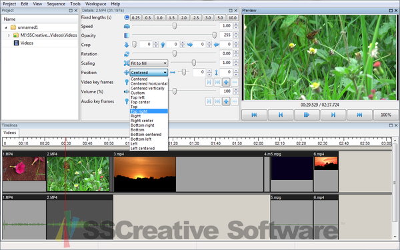Add a video key frame
The image size is (400, 250).
coord(226,82)
